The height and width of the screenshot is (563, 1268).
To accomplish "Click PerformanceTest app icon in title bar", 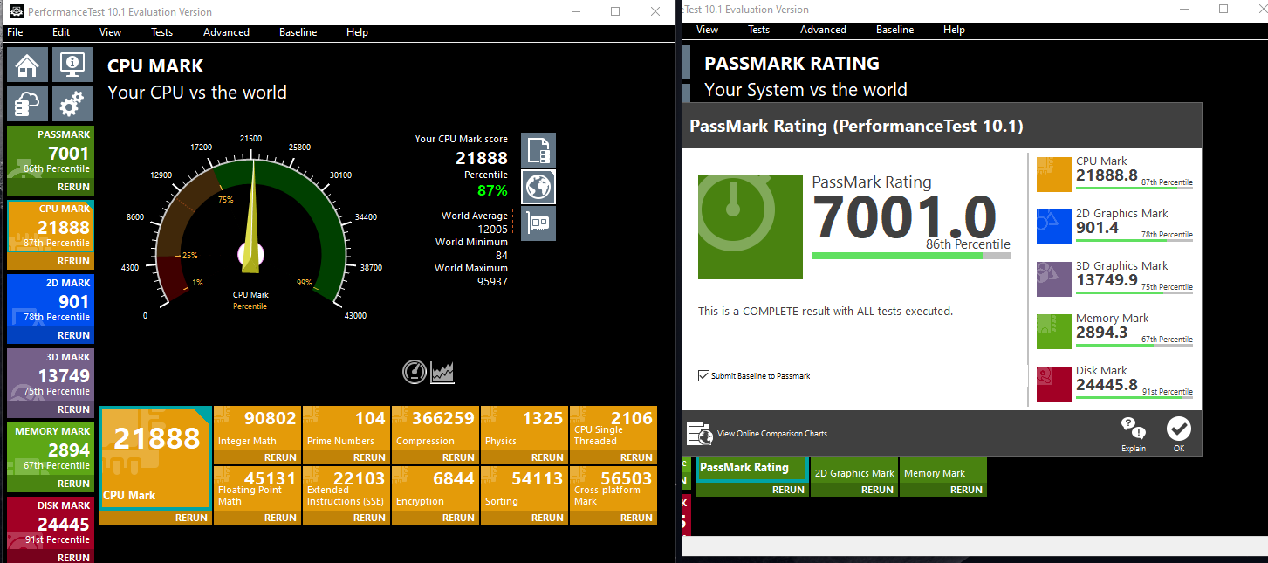I will point(15,12).
